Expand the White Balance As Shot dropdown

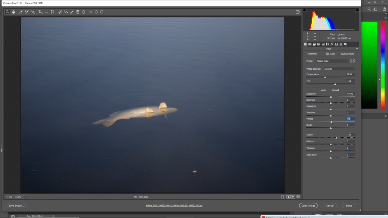[x=339, y=69]
